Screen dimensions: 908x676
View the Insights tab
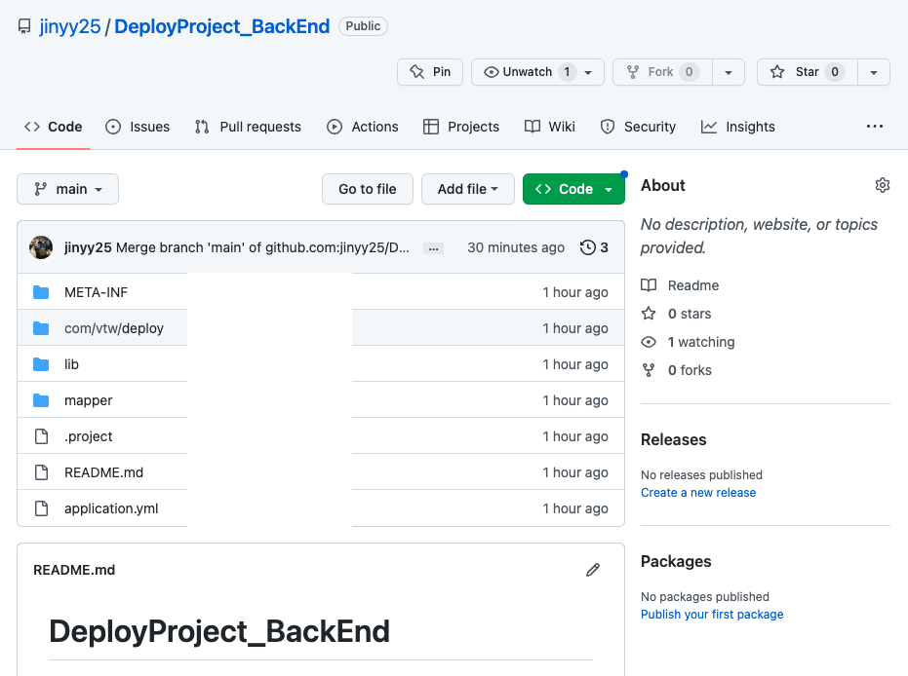pyautogui.click(x=737, y=127)
